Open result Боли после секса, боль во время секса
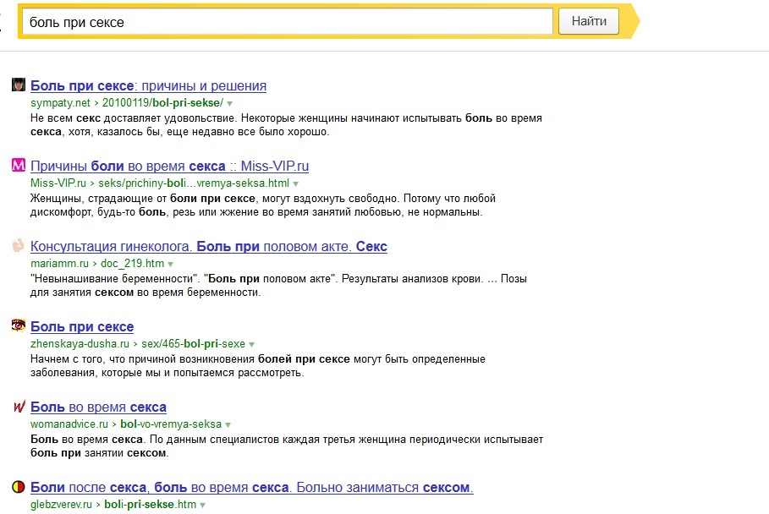The height and width of the screenshot is (514, 769). 251,488
